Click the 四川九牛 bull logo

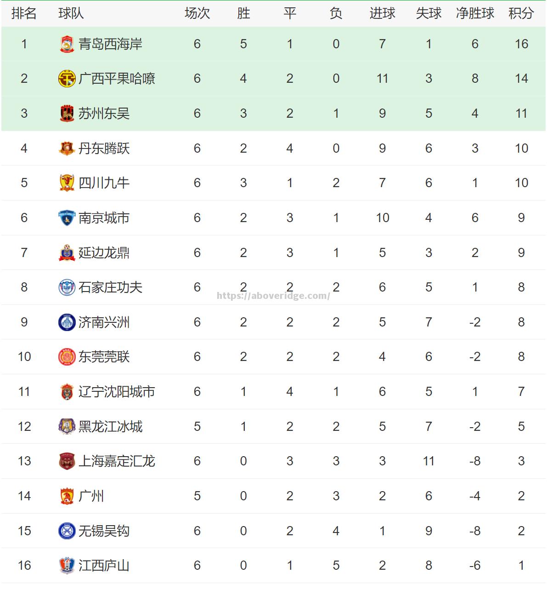click(67, 183)
